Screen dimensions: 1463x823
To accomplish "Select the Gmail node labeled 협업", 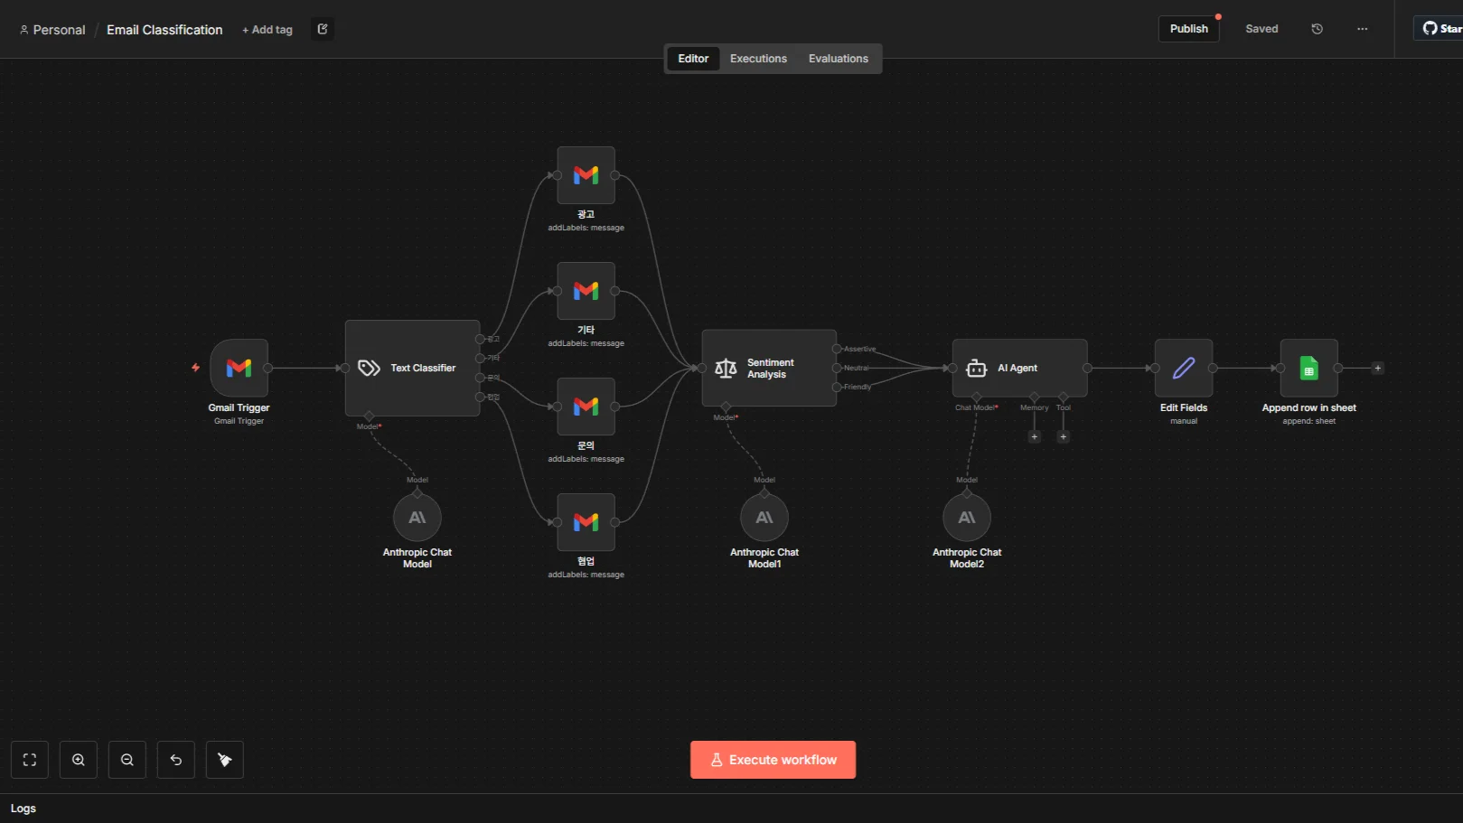I will point(586,522).
